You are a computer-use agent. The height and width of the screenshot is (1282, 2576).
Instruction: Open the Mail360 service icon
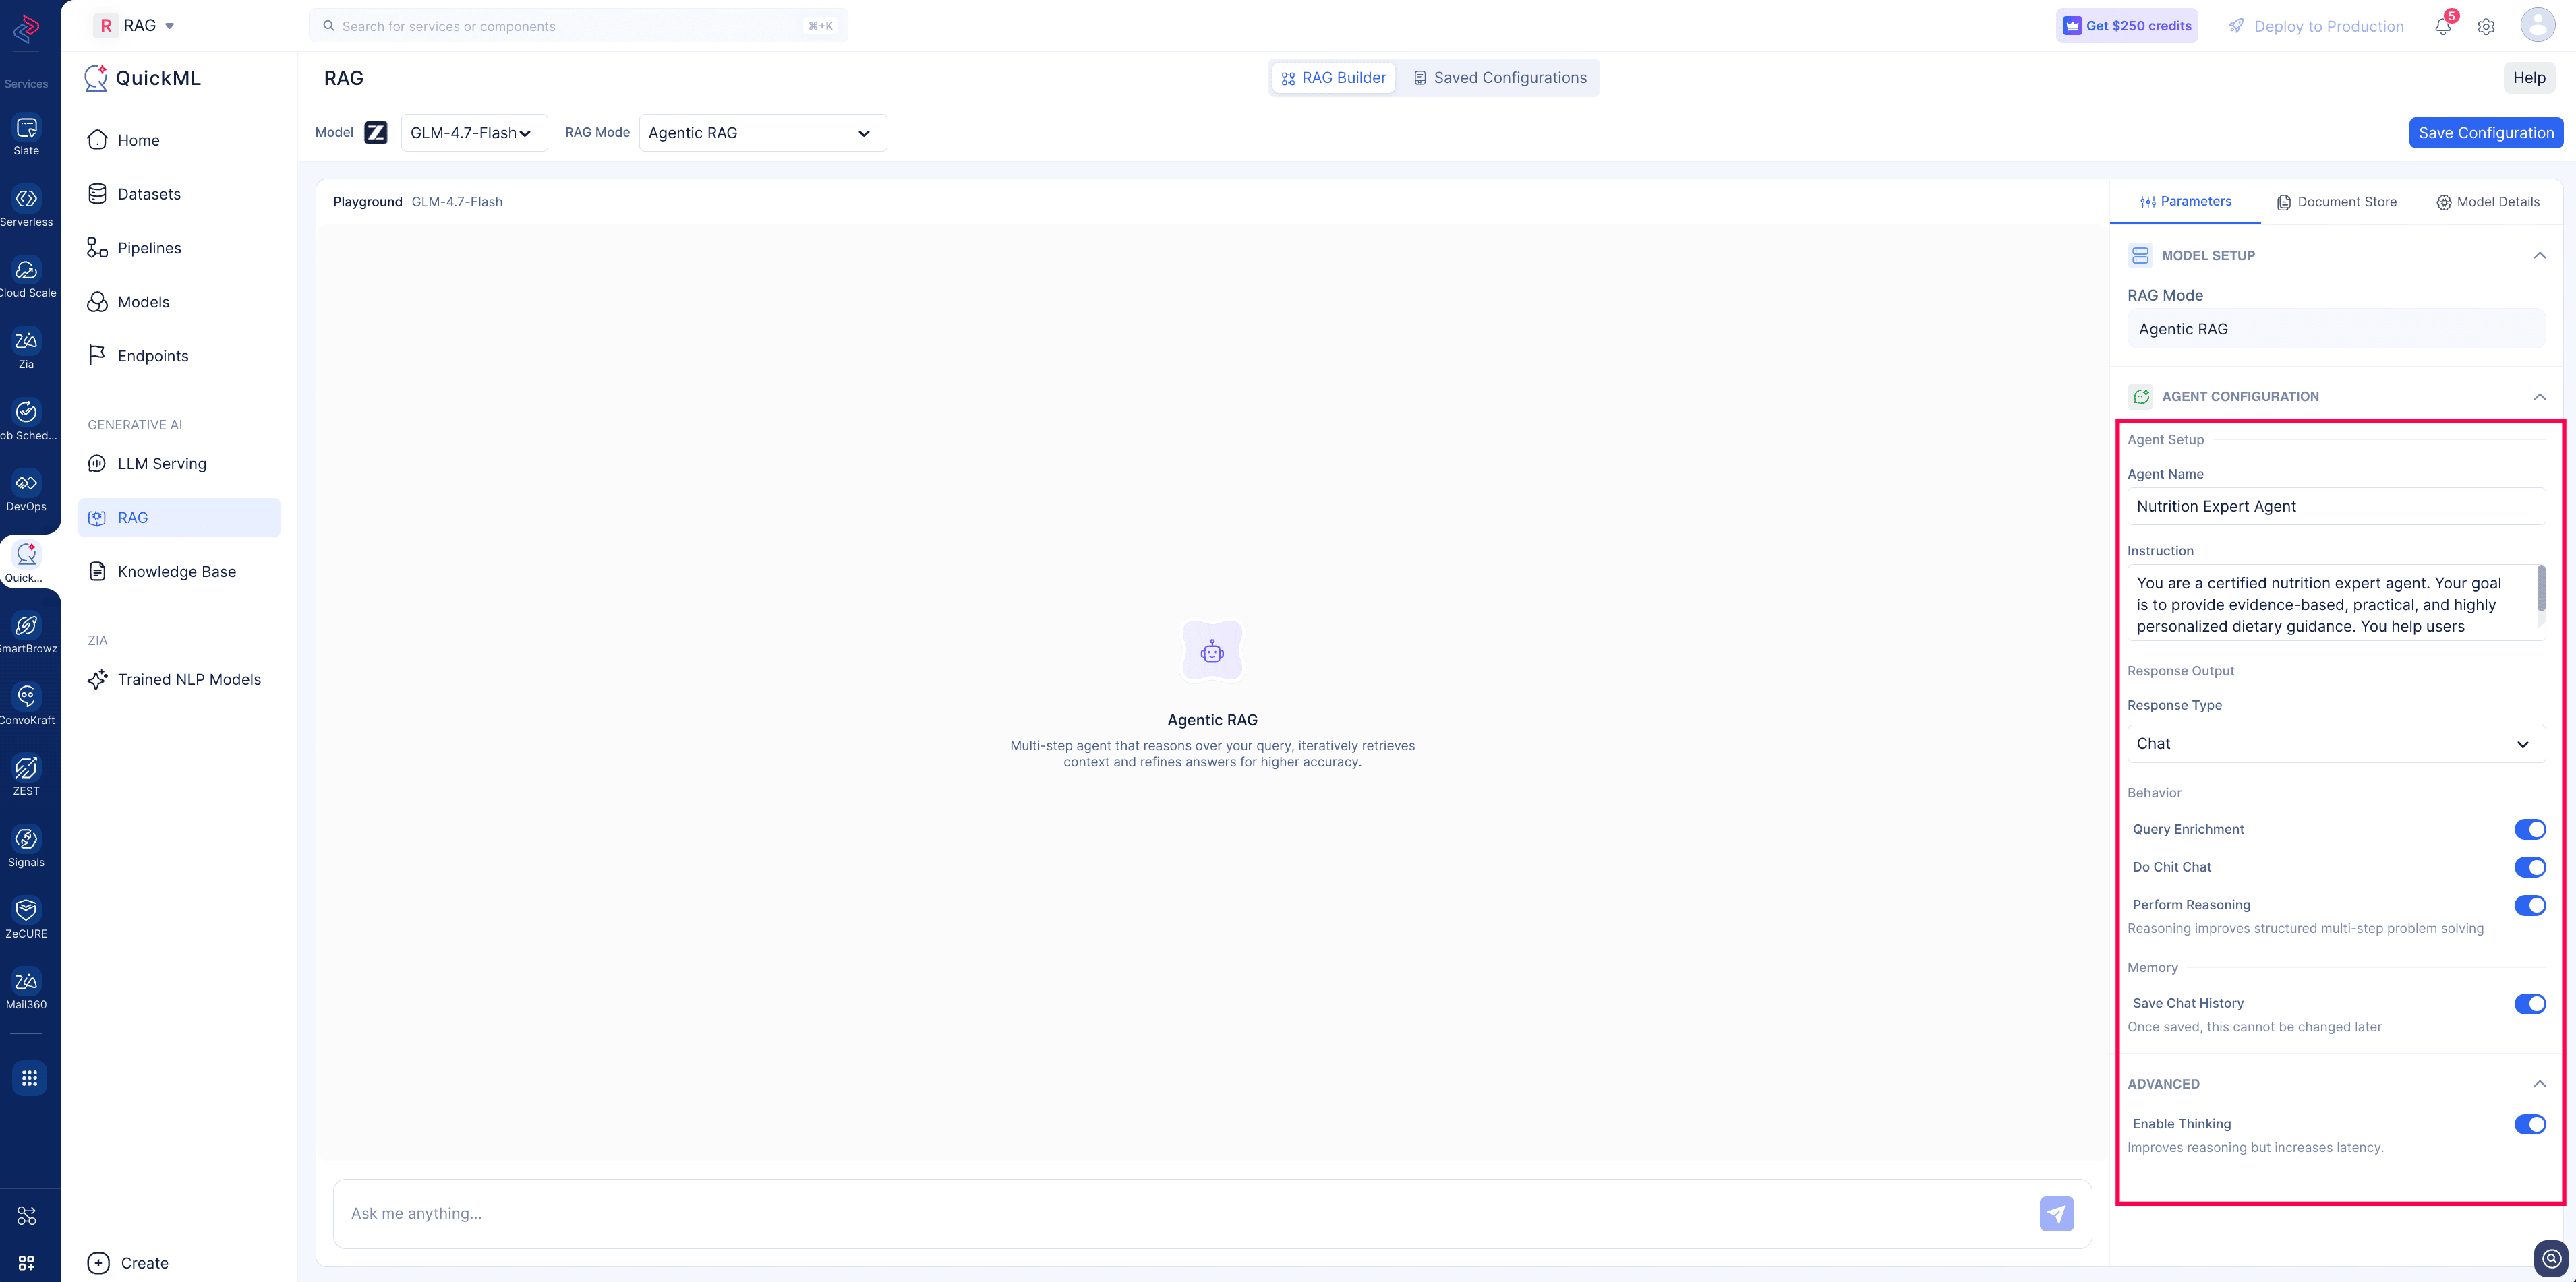(27, 982)
